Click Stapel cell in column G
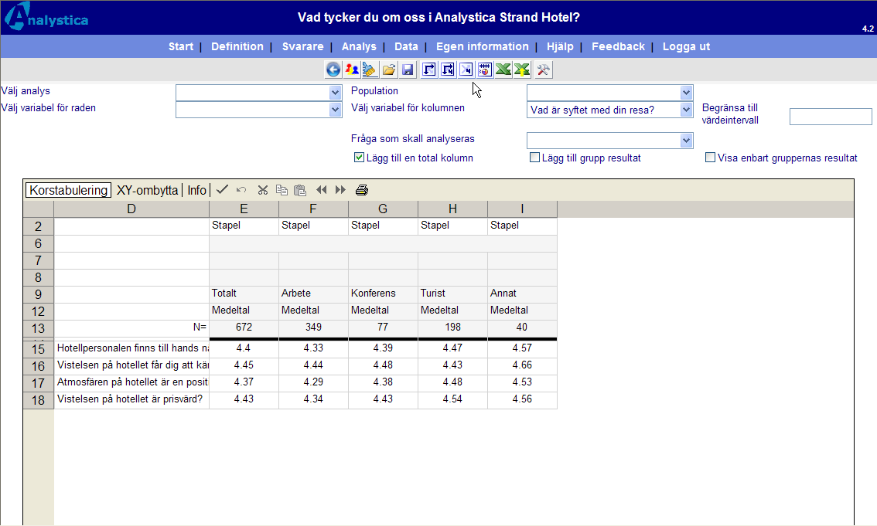 point(383,226)
